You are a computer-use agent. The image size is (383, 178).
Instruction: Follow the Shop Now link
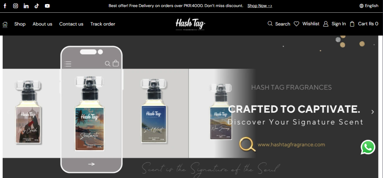tap(260, 6)
